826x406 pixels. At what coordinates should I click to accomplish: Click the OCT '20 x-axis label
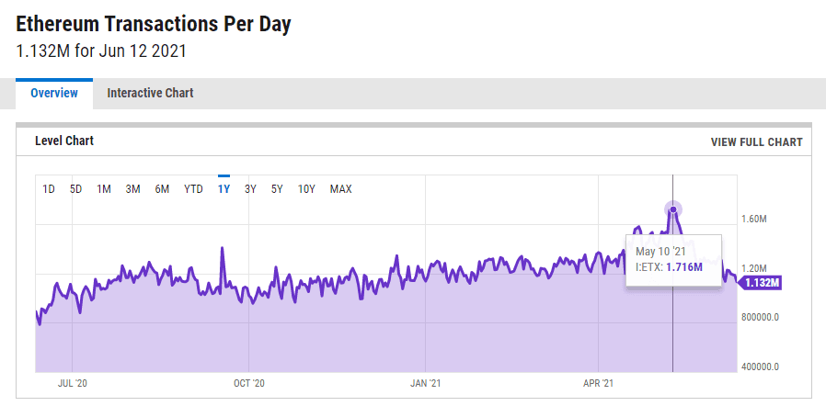pyautogui.click(x=248, y=384)
